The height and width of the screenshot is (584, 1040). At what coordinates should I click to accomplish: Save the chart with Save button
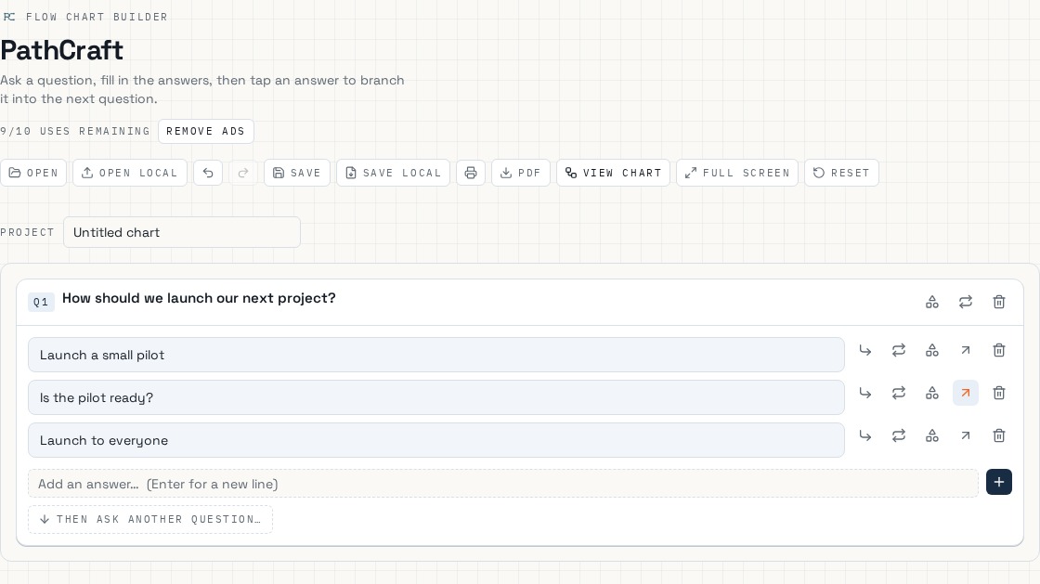(297, 173)
